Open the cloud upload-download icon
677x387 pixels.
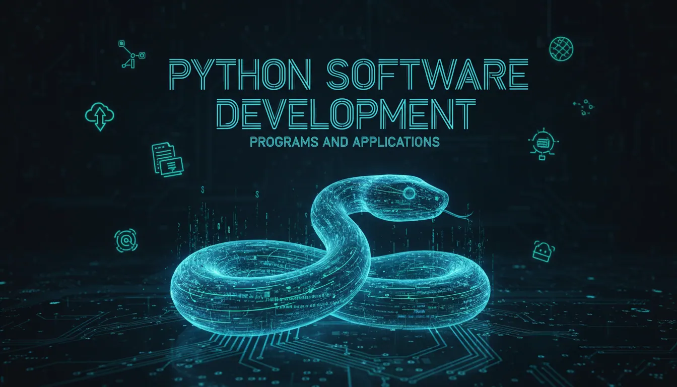100,116
